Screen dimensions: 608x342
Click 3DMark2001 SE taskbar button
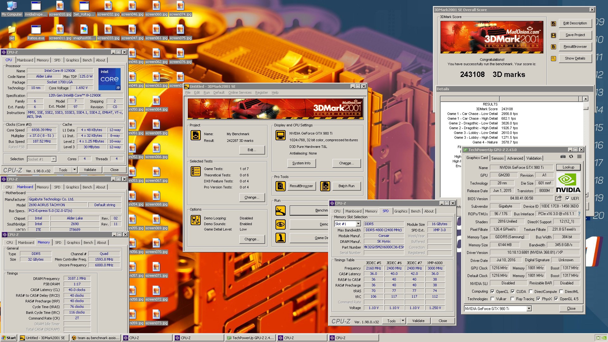44,338
